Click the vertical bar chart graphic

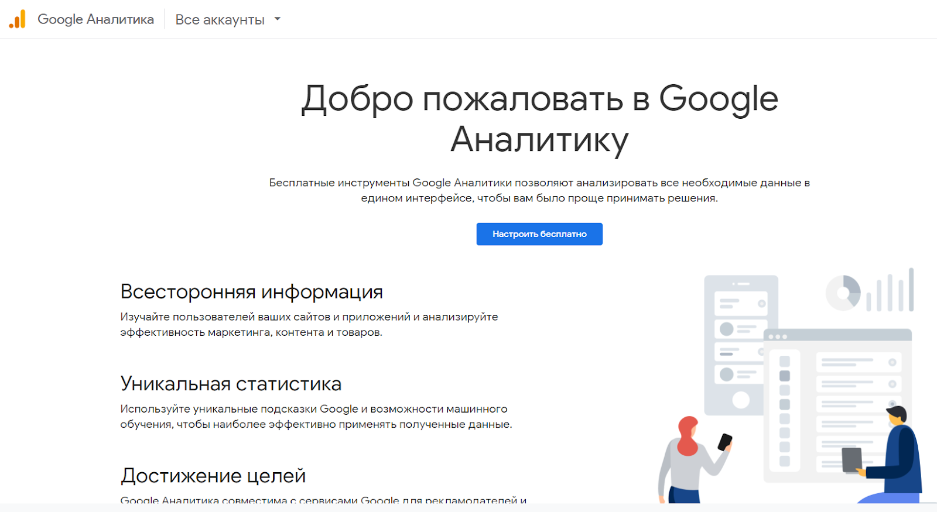coord(890,291)
